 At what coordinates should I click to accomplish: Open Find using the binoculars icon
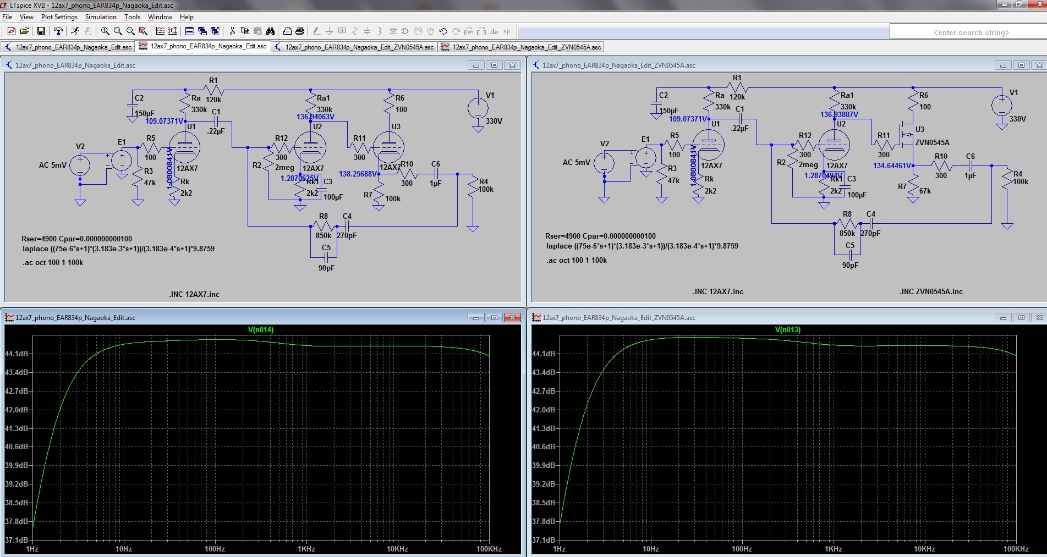[270, 31]
